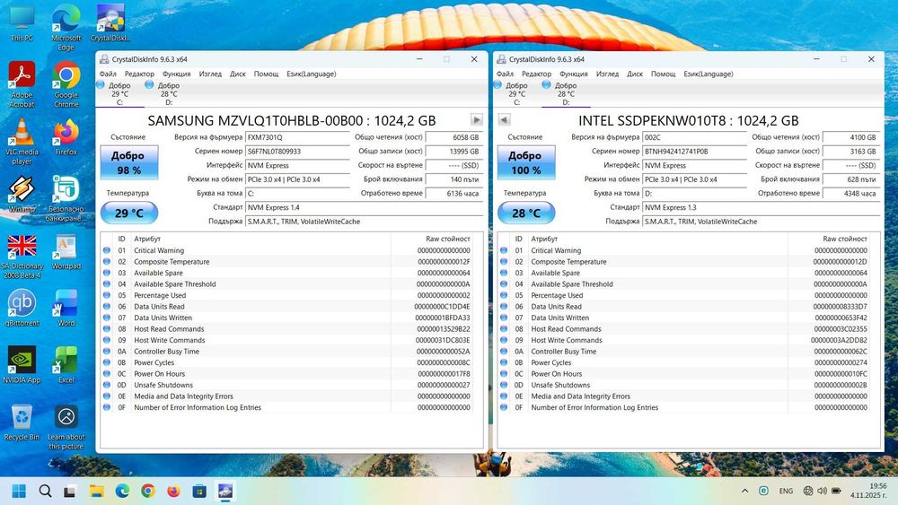Open CrystalDiskInfo desktop shortcut
898x505 pixels.
110,23
